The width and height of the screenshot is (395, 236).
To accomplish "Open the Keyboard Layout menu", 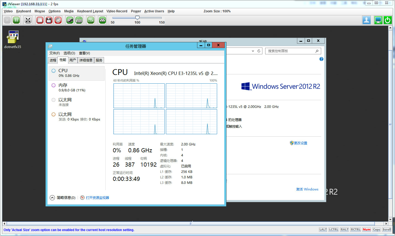I will click(x=90, y=11).
